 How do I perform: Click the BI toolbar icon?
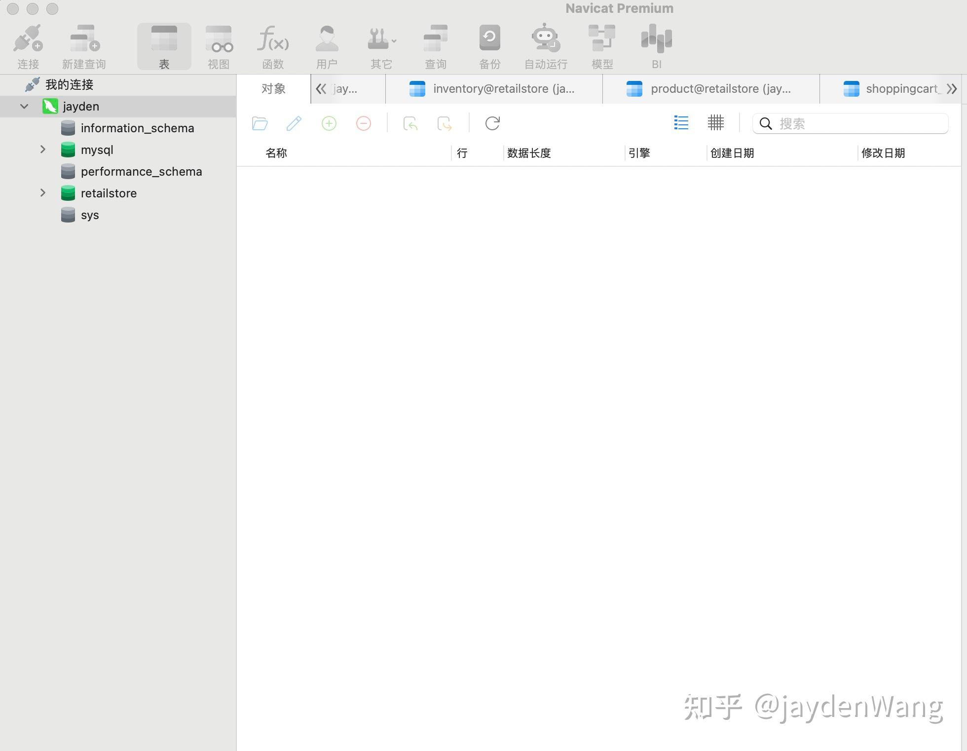656,44
